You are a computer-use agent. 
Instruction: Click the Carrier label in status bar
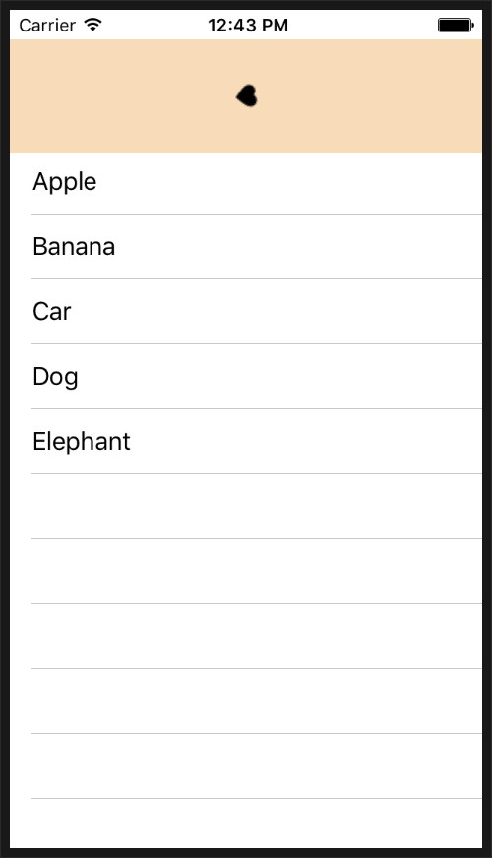click(47, 26)
